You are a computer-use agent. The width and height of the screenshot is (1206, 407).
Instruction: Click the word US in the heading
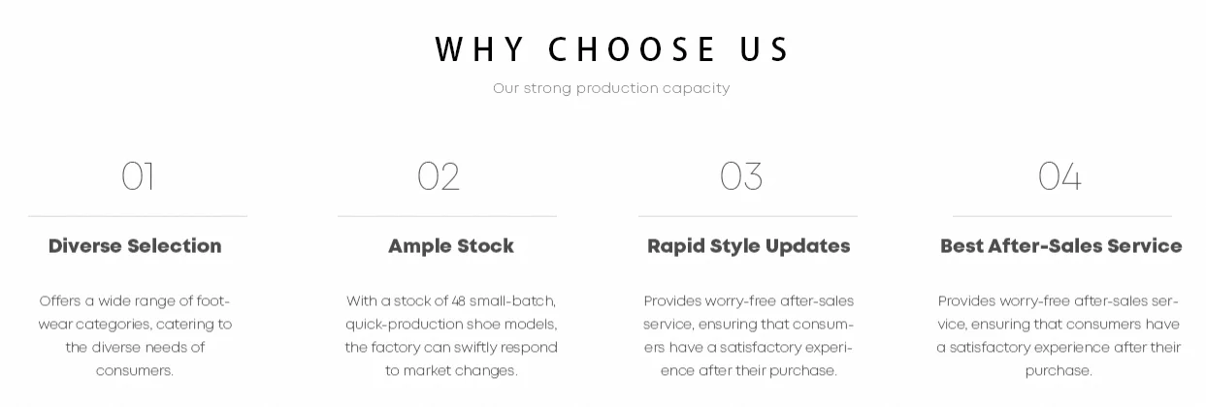(766, 49)
